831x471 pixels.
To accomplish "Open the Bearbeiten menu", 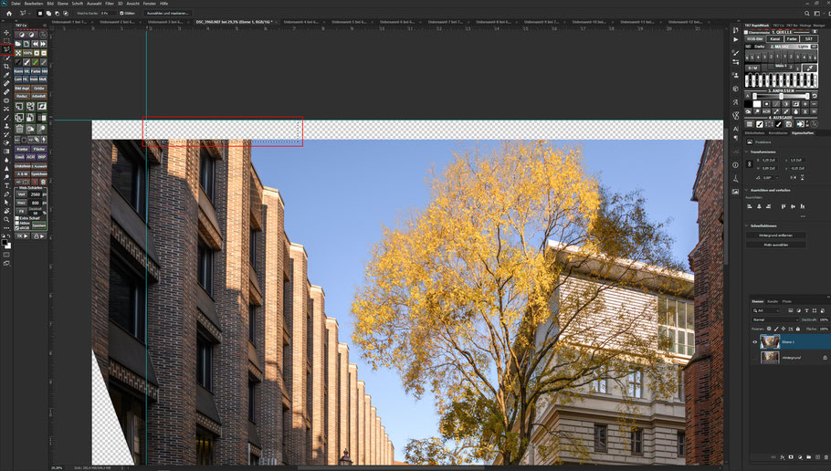I will point(34,3).
